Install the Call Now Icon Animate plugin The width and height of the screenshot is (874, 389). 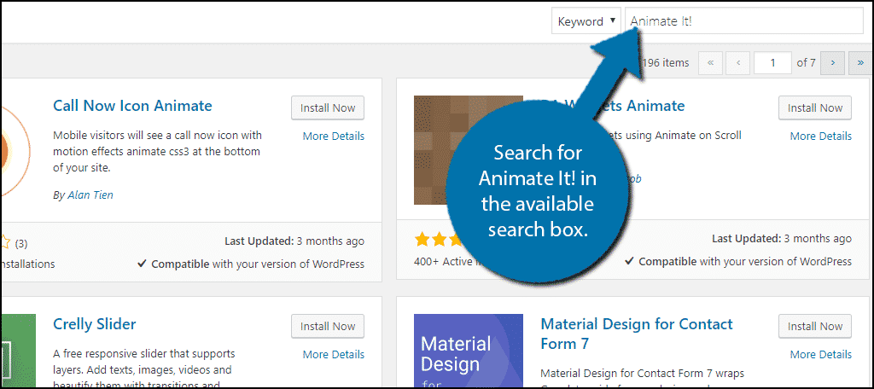point(328,108)
